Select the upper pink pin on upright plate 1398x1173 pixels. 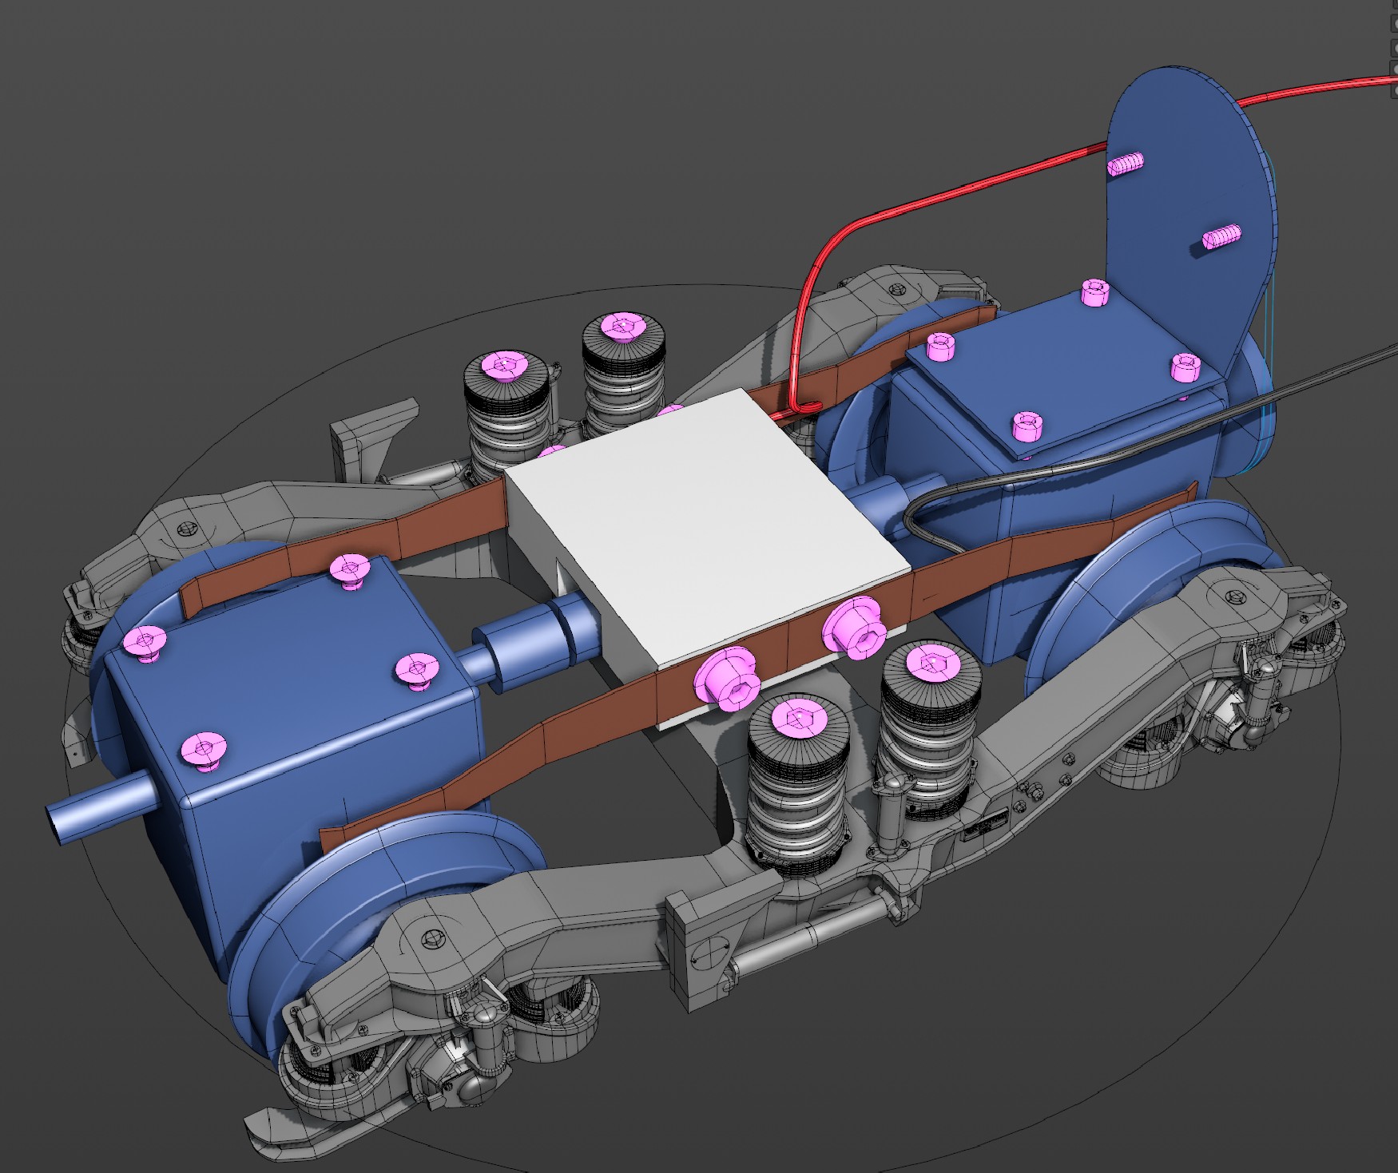point(1126,164)
